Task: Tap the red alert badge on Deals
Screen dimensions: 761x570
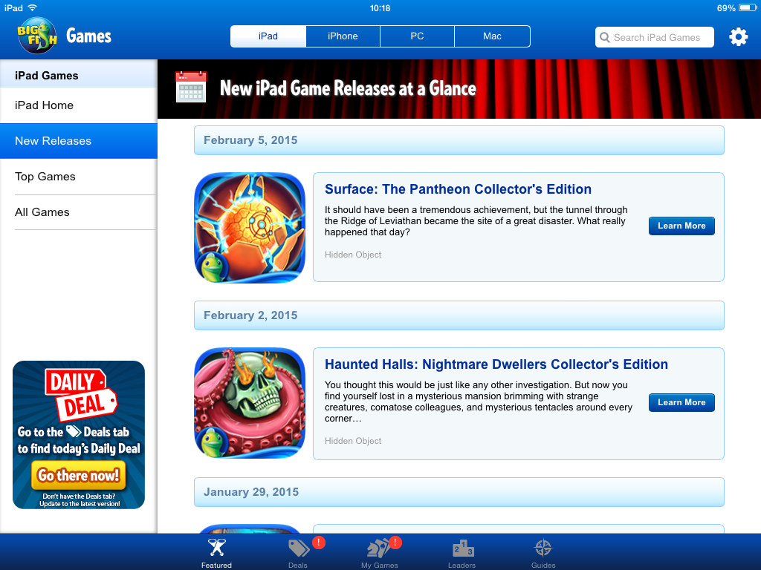Action: (318, 543)
